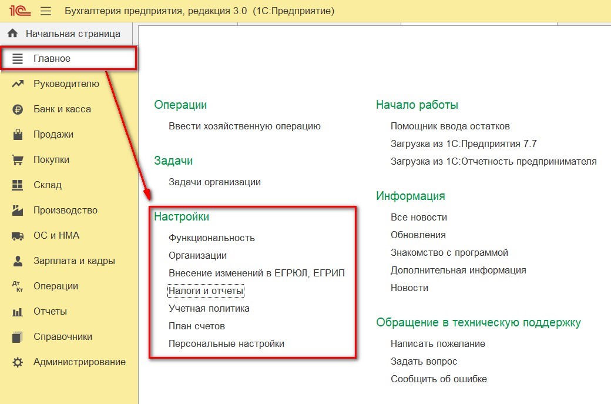Click Написать пожелание
611x404 pixels.
pos(438,344)
